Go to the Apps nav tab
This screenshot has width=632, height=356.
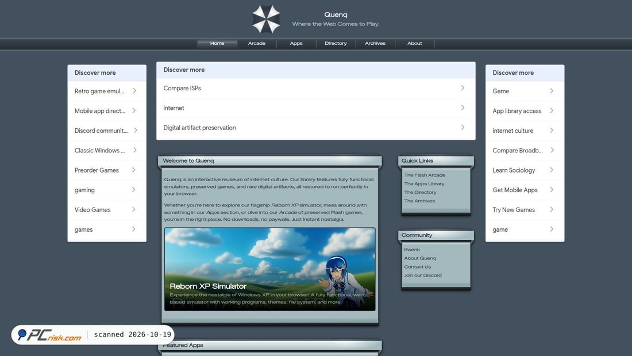(x=296, y=44)
